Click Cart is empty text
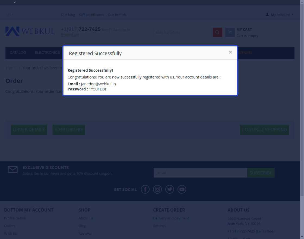The height and width of the screenshot is (239, 304). (x=247, y=36)
